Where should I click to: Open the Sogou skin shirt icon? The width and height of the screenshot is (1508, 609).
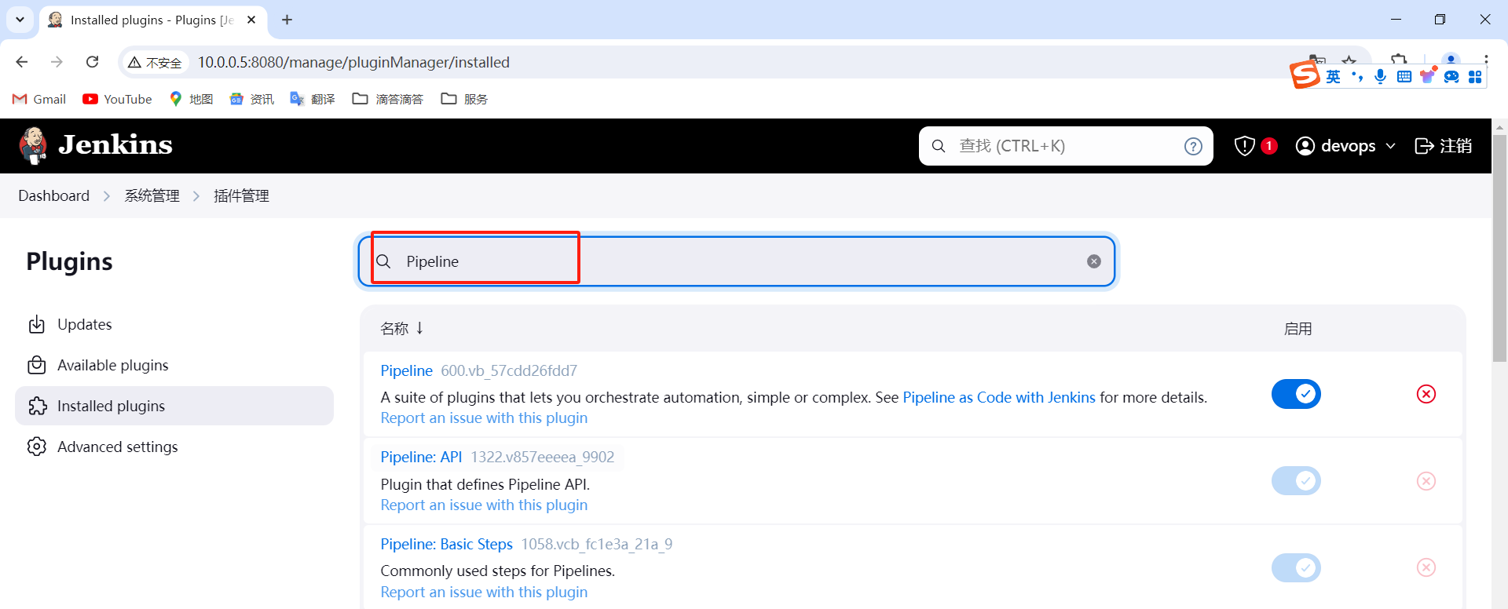pyautogui.click(x=1427, y=76)
